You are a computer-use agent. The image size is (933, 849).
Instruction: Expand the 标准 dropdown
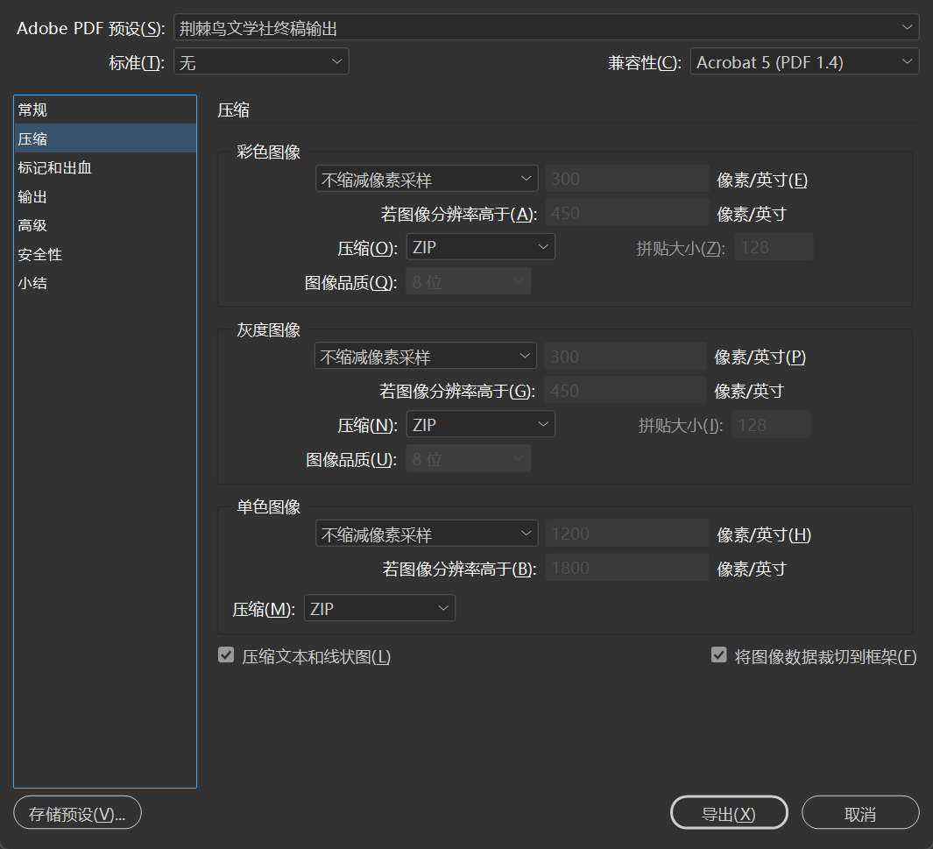point(261,62)
